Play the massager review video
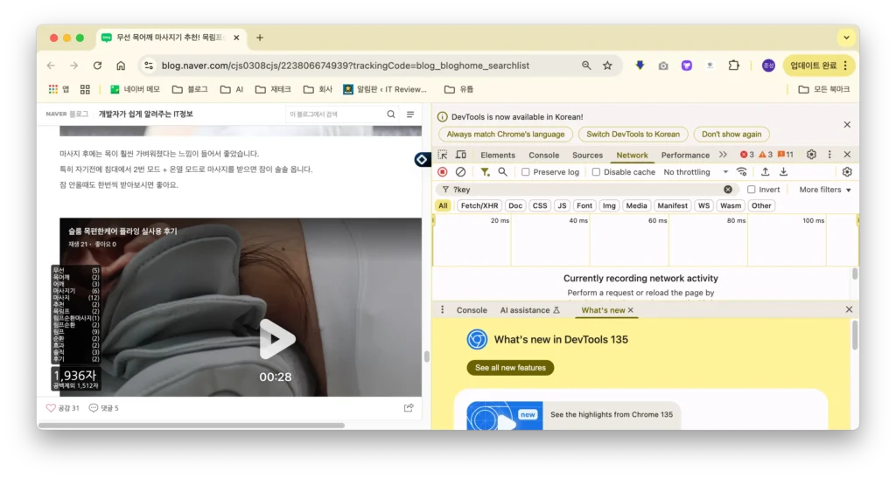The image size is (896, 478). click(276, 339)
